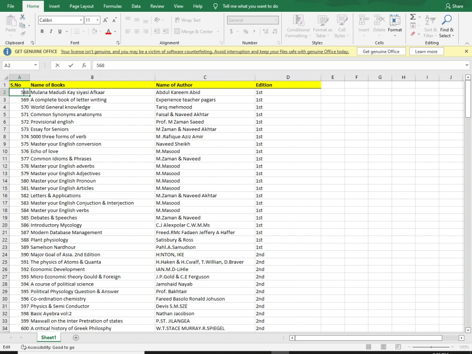Click Merge & Center button
The width and height of the screenshot is (472, 354).
pos(194,31)
